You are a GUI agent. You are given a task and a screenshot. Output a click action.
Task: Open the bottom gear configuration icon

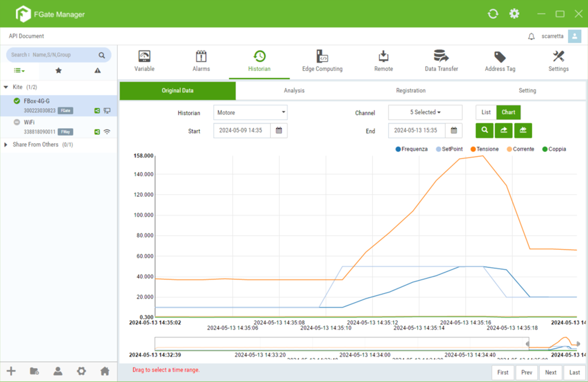[x=81, y=371]
